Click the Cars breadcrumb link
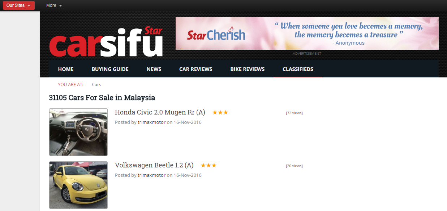 [x=96, y=85]
